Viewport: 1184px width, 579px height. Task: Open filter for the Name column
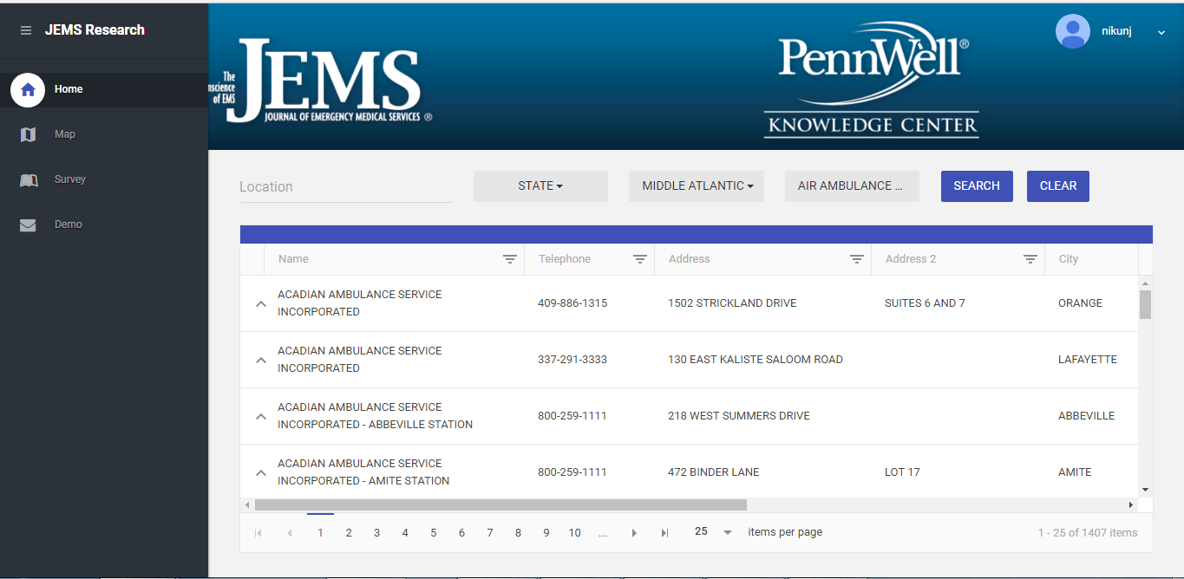(510, 259)
